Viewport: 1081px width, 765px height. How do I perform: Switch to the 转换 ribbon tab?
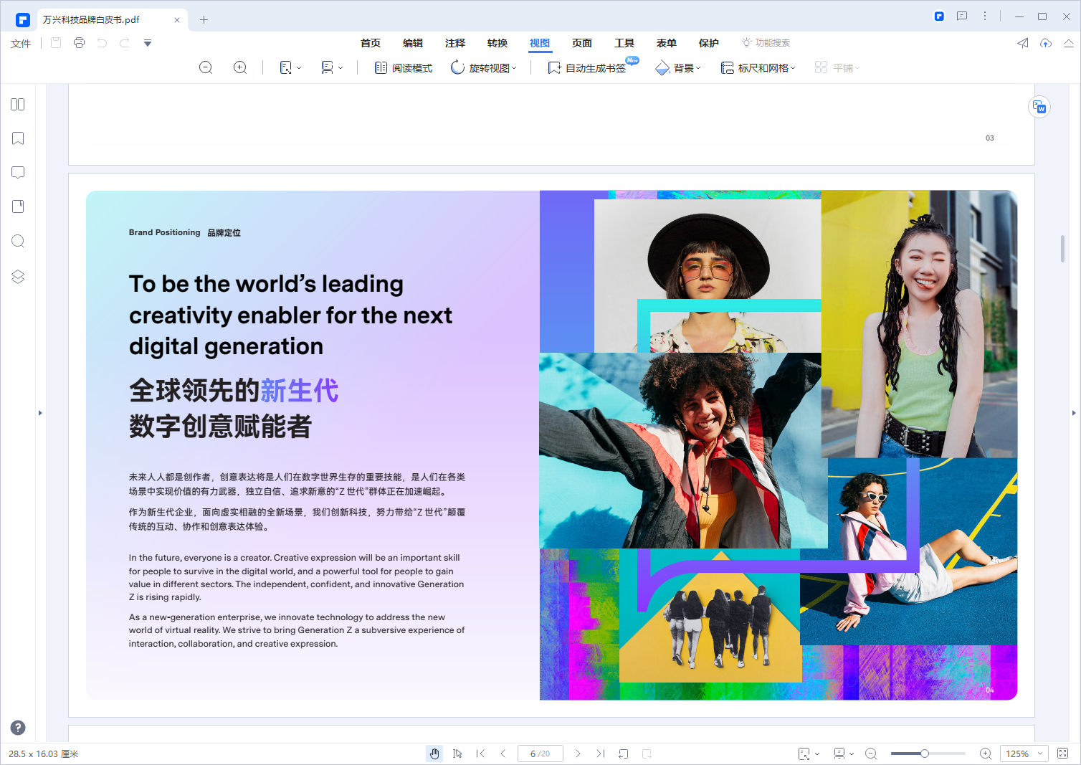point(497,43)
